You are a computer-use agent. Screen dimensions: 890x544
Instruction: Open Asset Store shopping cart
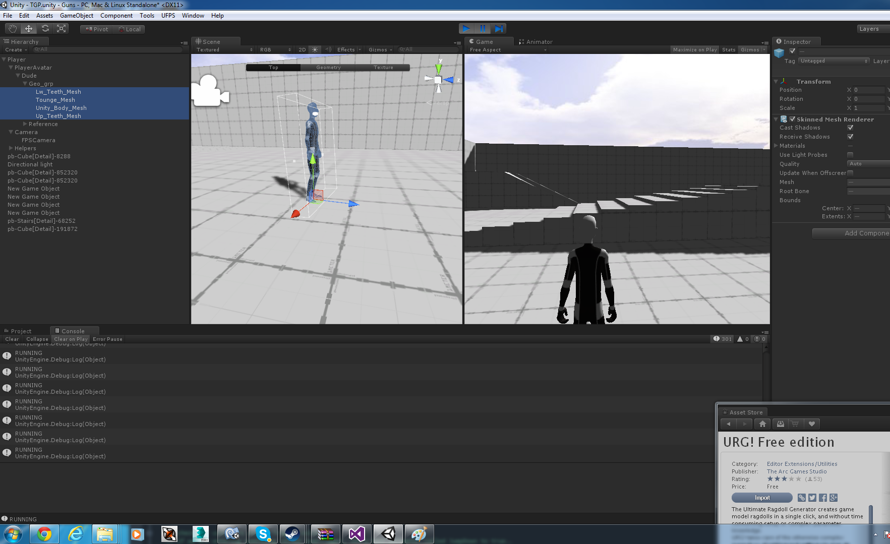(795, 424)
